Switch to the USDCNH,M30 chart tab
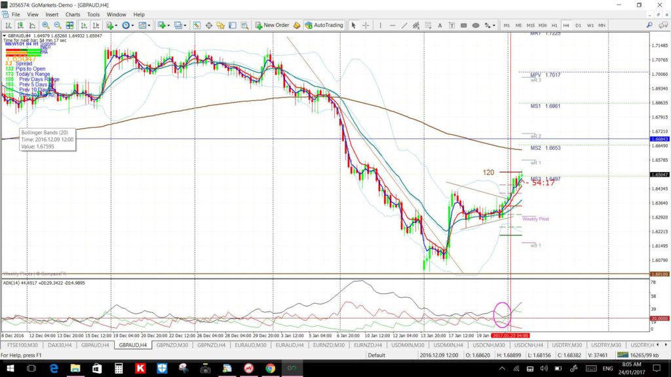Screen dimensions: 671x377 tap(489, 345)
